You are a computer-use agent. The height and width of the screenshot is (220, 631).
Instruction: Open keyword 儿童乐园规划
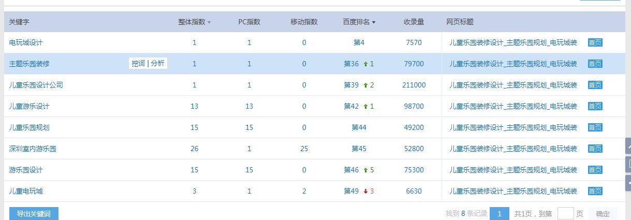(29, 127)
